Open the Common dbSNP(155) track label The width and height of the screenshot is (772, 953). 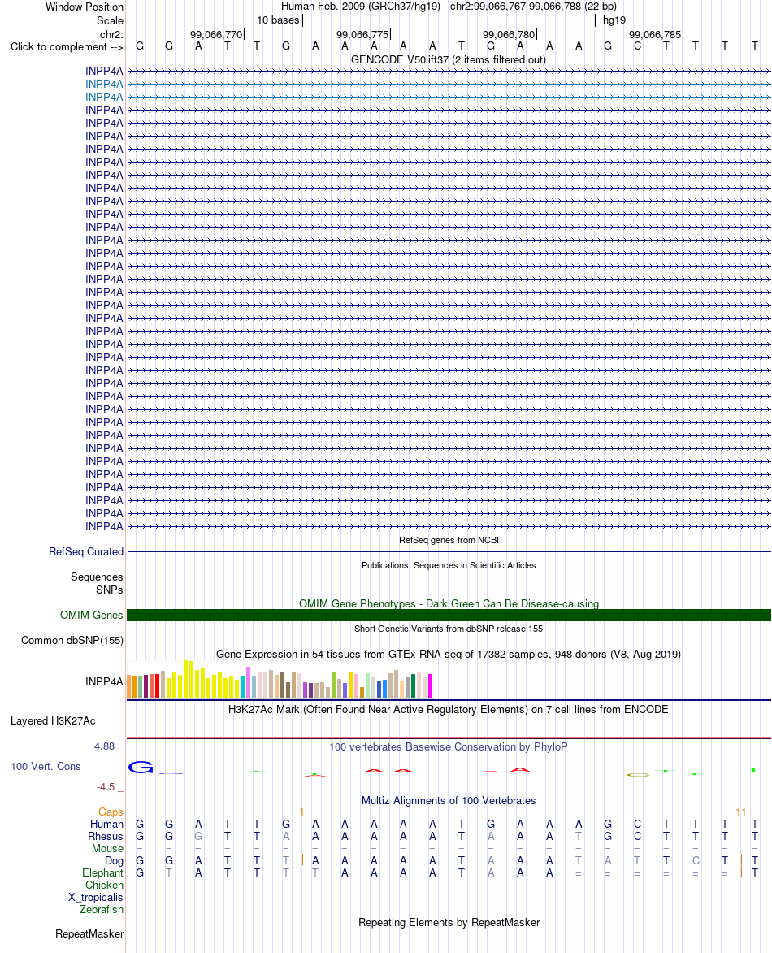72,640
